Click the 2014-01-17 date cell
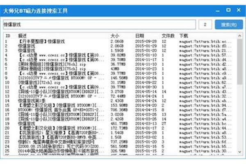The height and width of the screenshot is (164, 246). [x=146, y=128]
